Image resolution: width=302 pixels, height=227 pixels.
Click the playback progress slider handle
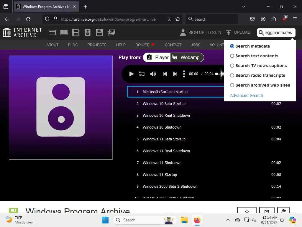point(216,74)
